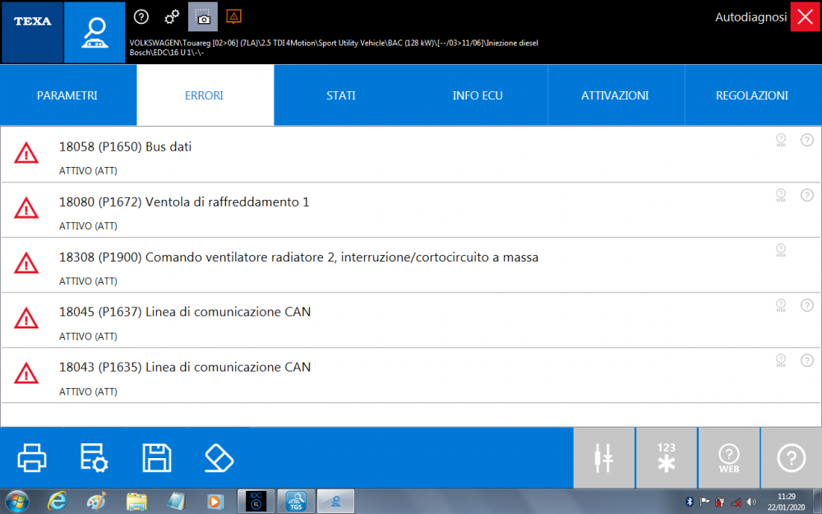Open the parameters sliders panel
Screen dimensions: 822x514
(604, 457)
